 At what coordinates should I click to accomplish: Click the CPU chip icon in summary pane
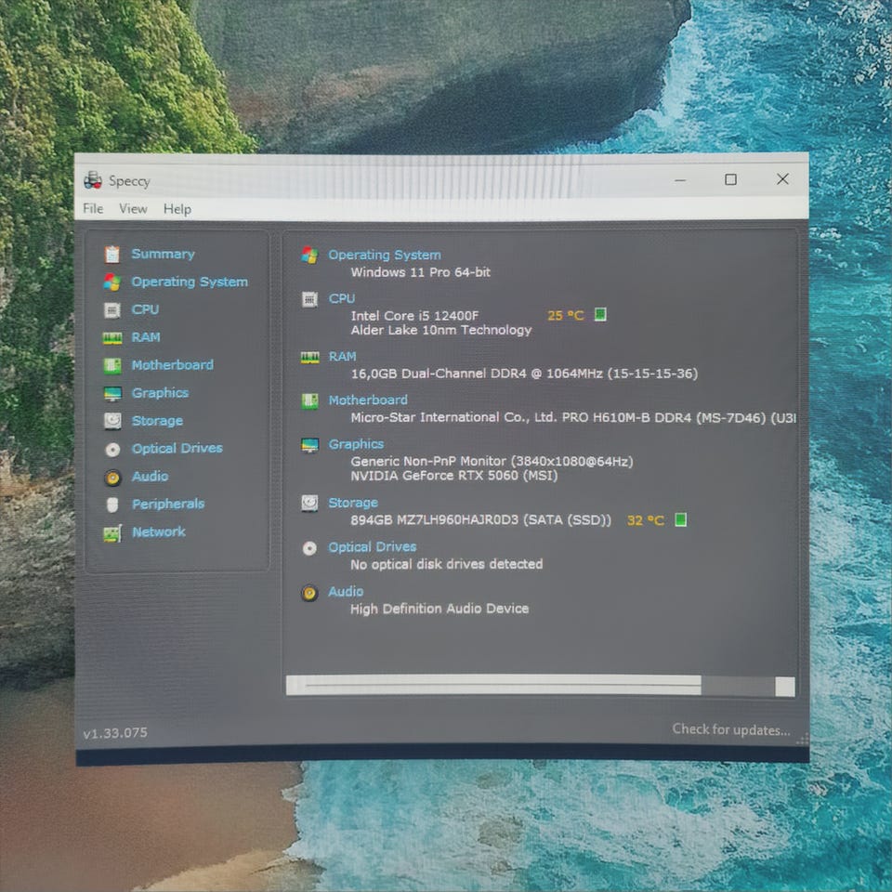pyautogui.click(x=309, y=299)
